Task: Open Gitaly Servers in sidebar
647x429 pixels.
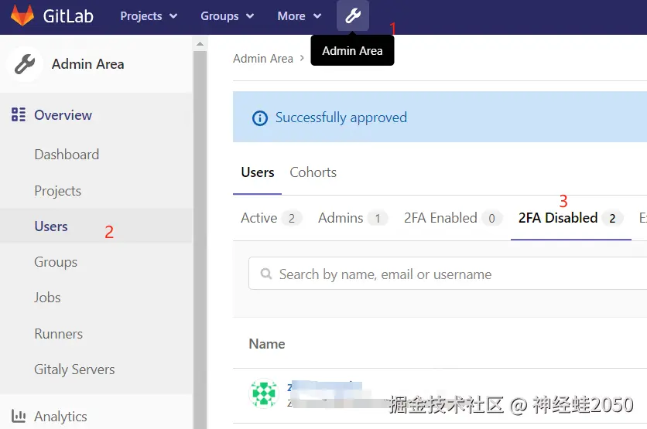Action: 75,369
